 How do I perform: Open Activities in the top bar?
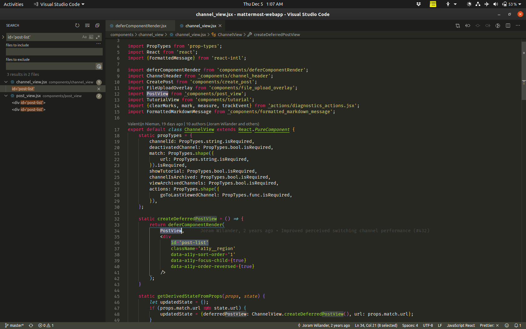pos(13,4)
